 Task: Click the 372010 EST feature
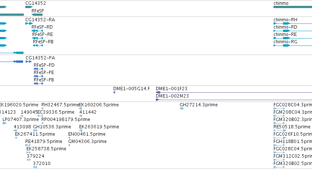pyautogui.click(x=35, y=167)
